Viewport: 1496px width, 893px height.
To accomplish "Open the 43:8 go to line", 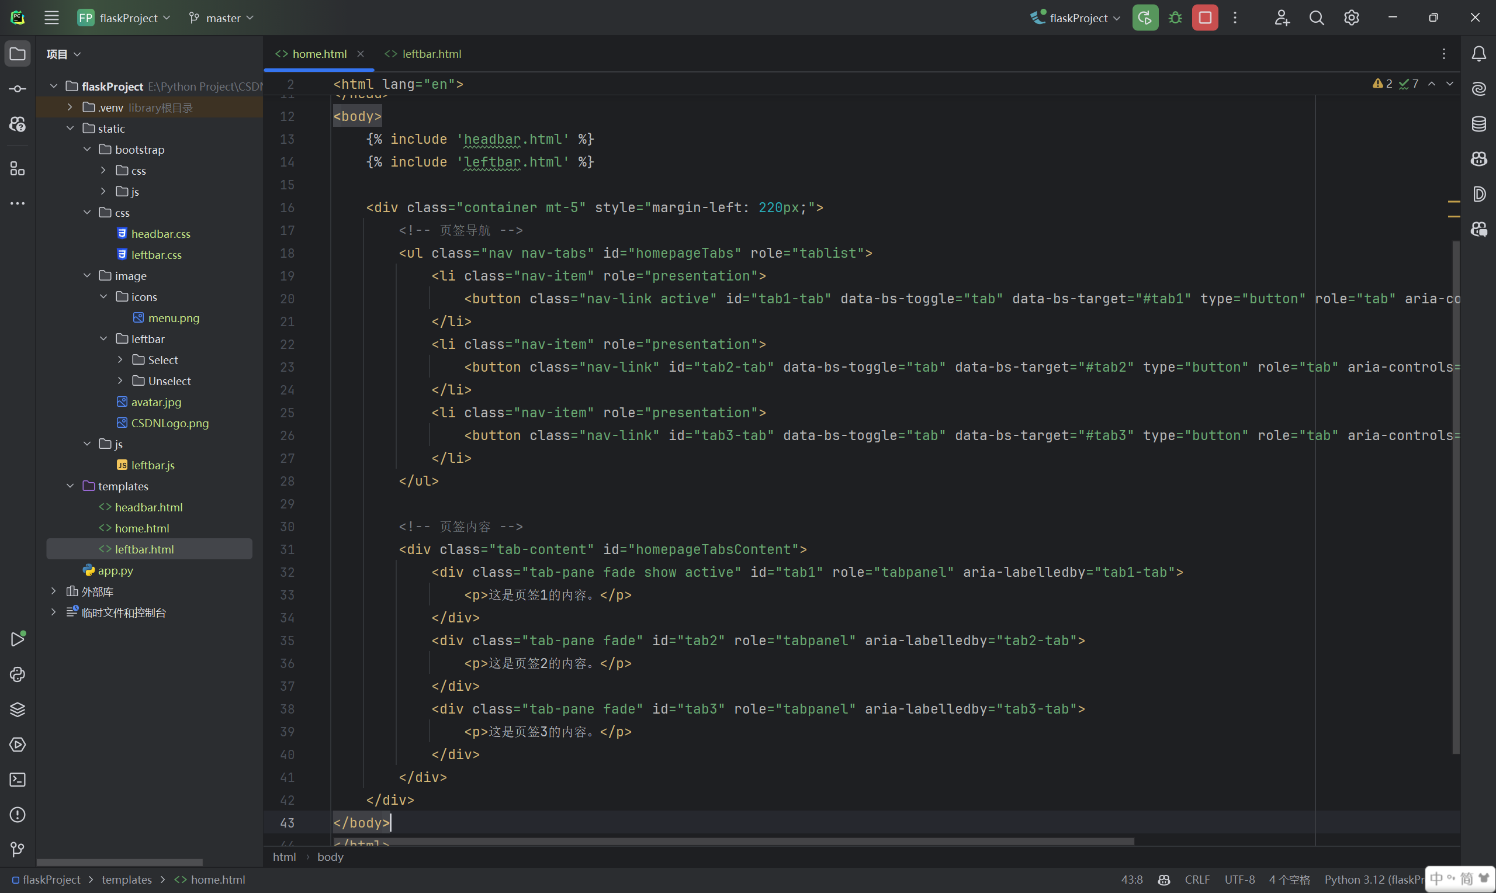I will pyautogui.click(x=1131, y=880).
